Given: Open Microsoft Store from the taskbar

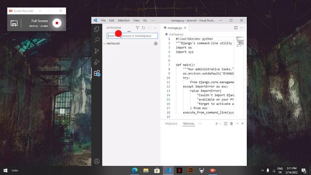Looking at the screenshot, I should click(x=157, y=171).
